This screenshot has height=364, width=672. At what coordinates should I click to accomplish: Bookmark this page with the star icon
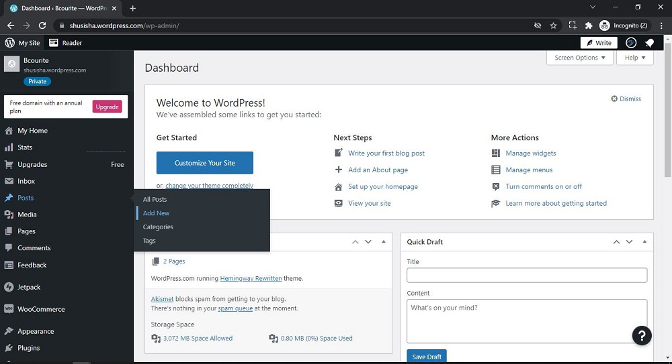click(553, 25)
